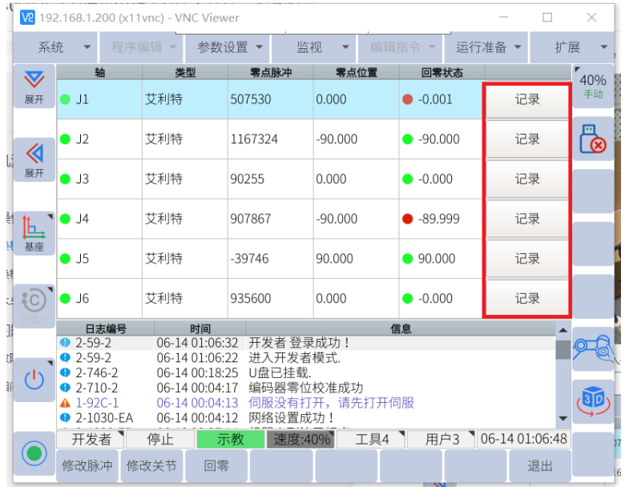Open the 3D view icon
Image resolution: width=625 pixels, height=487 pixels.
(593, 401)
